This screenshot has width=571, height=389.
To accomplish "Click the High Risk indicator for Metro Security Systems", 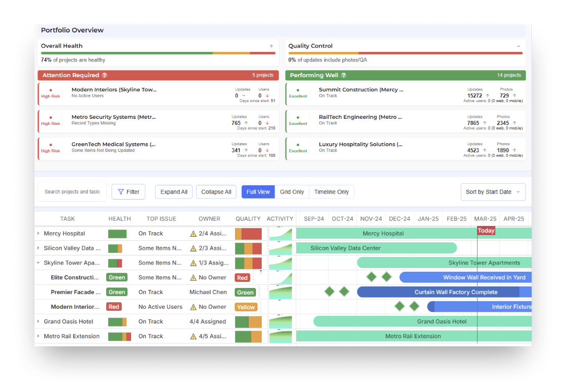I will (x=51, y=121).
